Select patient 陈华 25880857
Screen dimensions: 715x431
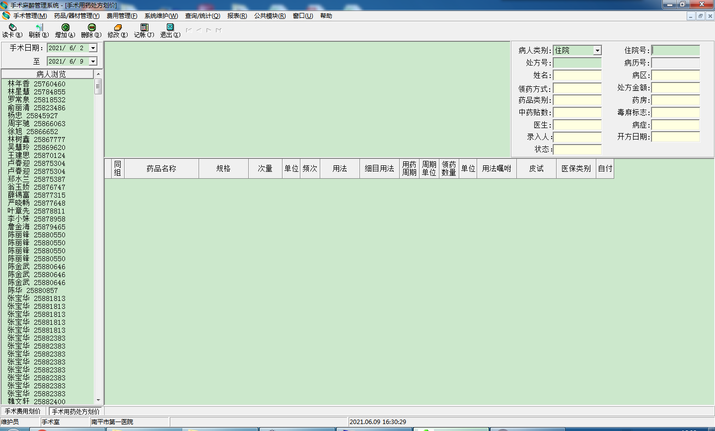33,290
